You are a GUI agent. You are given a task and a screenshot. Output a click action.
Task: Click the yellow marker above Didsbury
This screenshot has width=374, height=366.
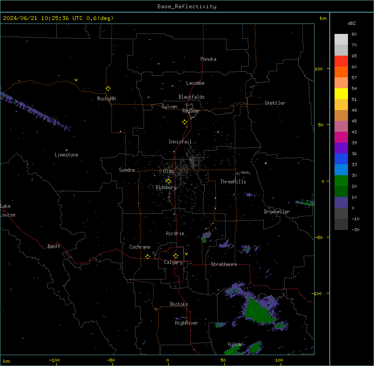coord(168,181)
